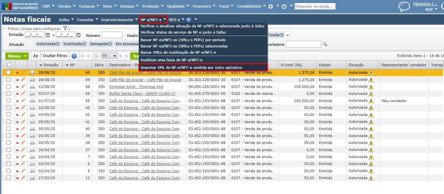Click the refresh icon beside Novo button
This screenshot has width=444, height=194.
coord(36,56)
